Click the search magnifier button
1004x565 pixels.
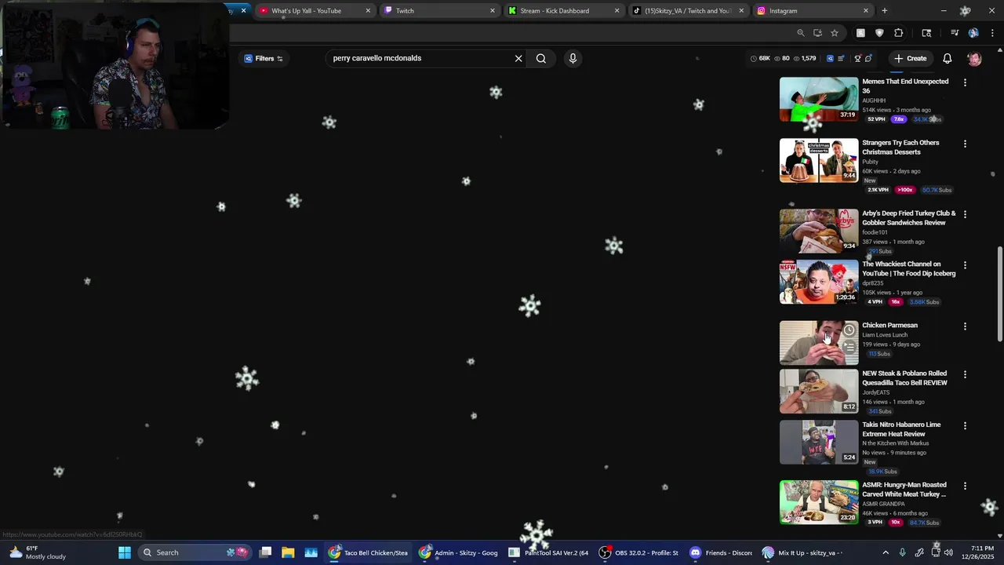pyautogui.click(x=541, y=58)
